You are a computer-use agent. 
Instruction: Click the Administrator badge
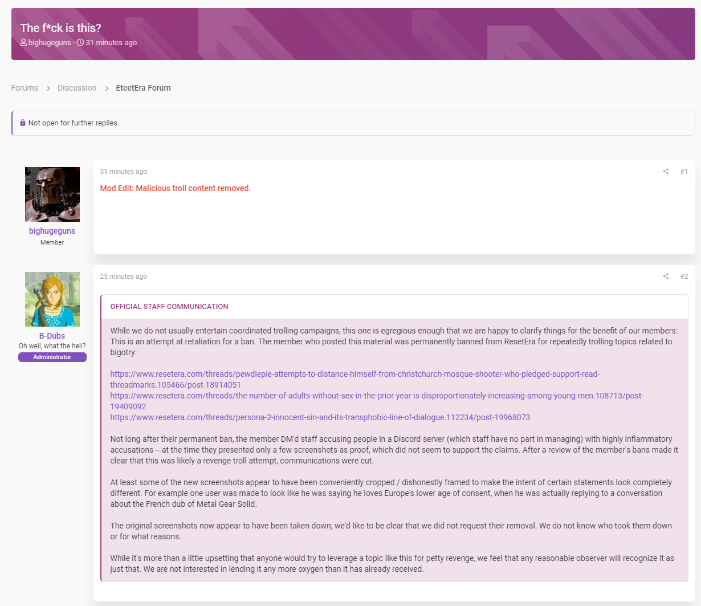[x=52, y=357]
